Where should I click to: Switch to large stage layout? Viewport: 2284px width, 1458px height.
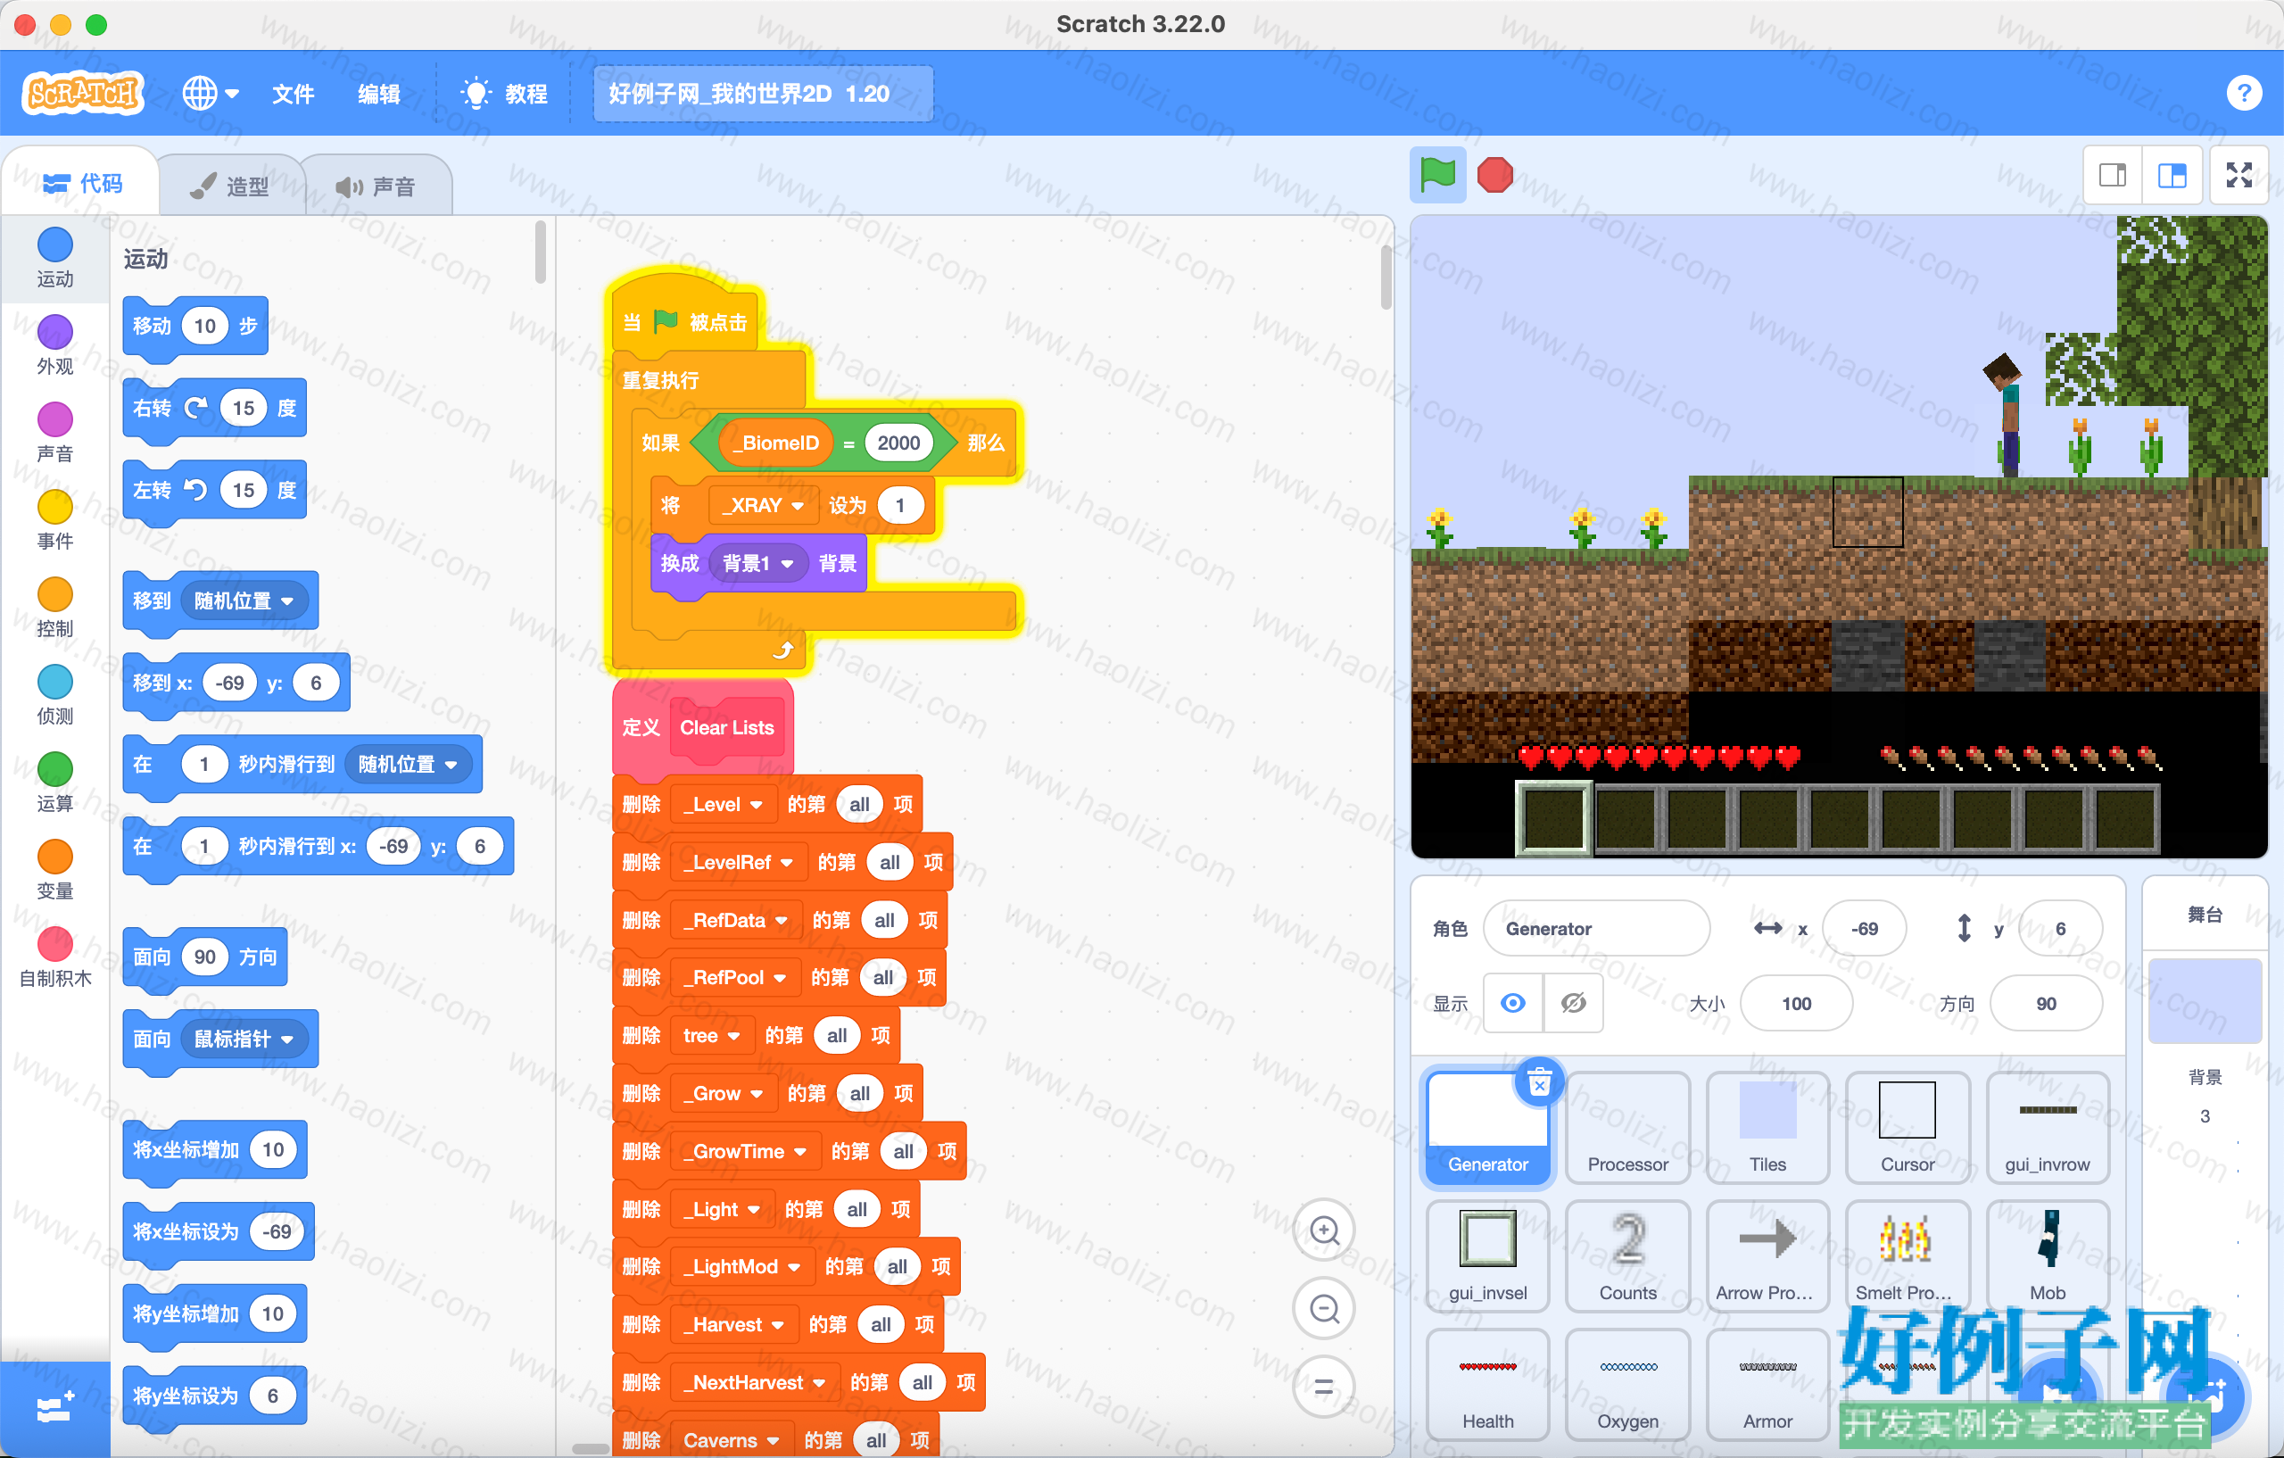[x=2172, y=175]
